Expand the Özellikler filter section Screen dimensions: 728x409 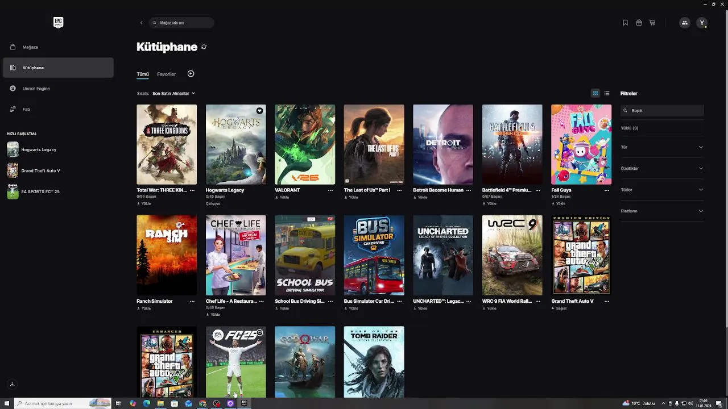pyautogui.click(x=662, y=168)
